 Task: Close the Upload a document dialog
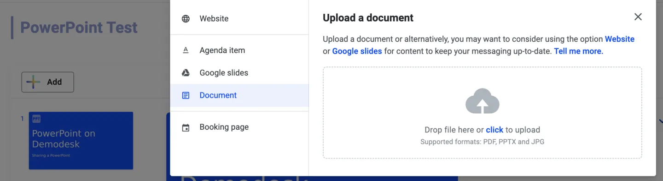[x=638, y=17]
